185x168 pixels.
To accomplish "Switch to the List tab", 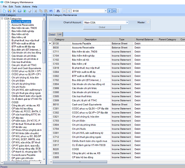I will (60, 34).
